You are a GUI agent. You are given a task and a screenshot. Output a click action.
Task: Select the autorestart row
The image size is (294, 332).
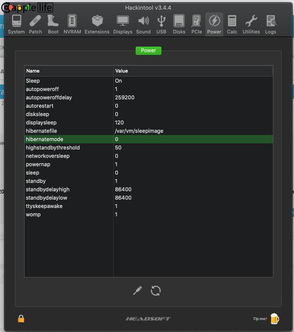149,106
